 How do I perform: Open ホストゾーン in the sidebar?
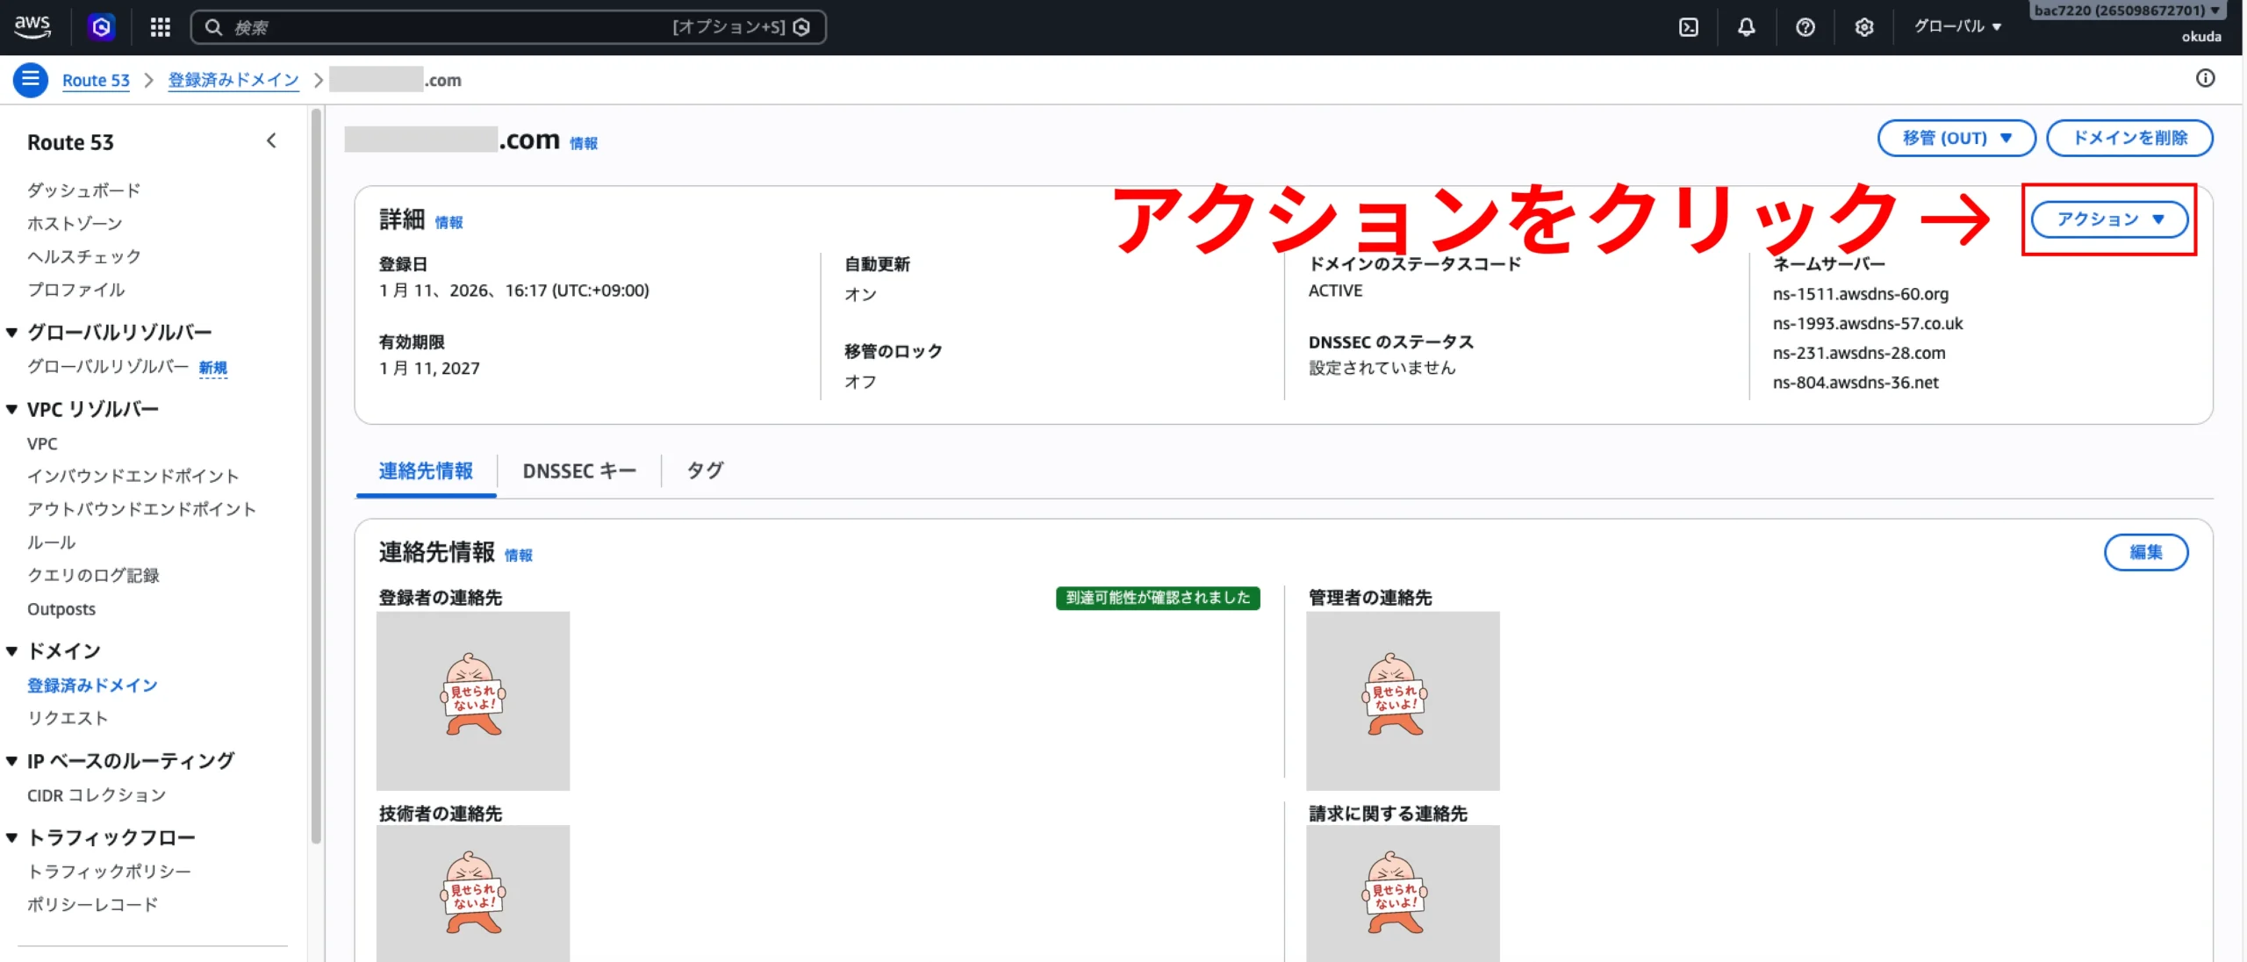75,224
